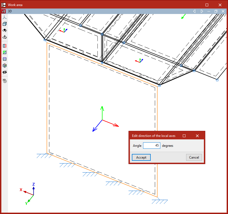This screenshot has width=228, height=214.
Task: Close the Edit direction of local axes dialog
Action: click(197, 136)
